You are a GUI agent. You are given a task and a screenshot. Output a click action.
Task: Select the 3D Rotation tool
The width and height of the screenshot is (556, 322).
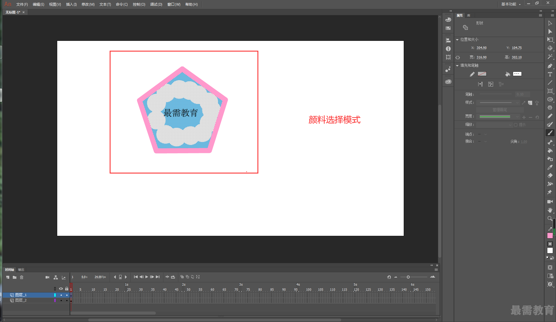point(550,48)
